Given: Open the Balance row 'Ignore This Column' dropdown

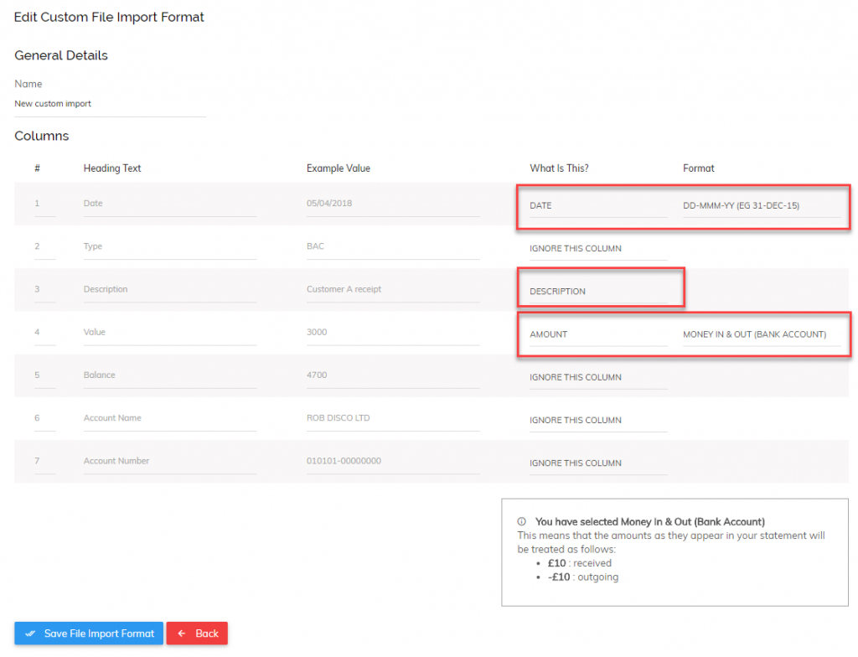Looking at the screenshot, I should pyautogui.click(x=598, y=377).
